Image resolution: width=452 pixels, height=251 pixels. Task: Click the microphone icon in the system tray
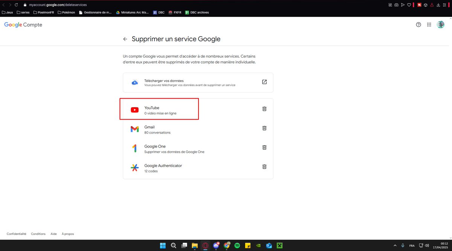403,245
